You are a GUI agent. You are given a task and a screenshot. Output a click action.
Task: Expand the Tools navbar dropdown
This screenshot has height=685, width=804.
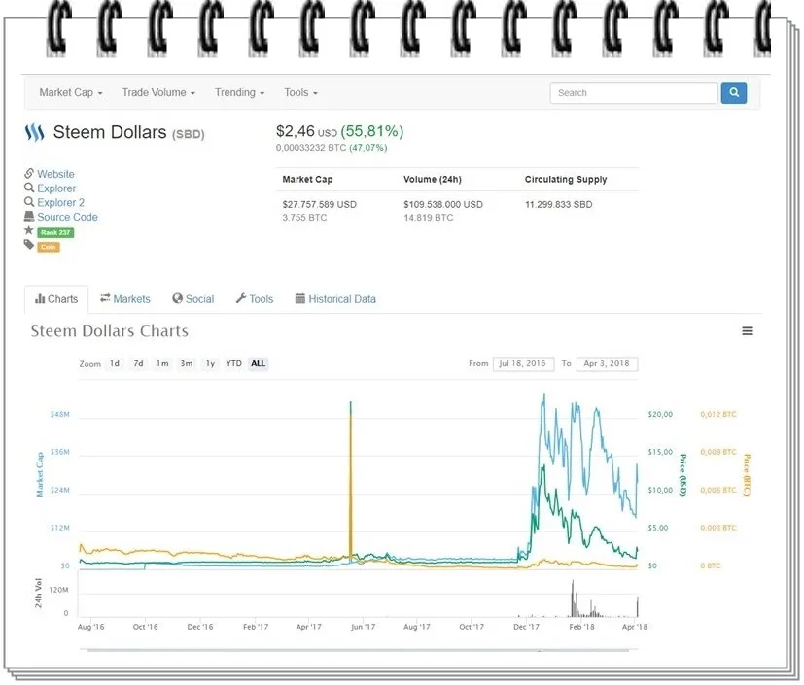[x=301, y=92]
